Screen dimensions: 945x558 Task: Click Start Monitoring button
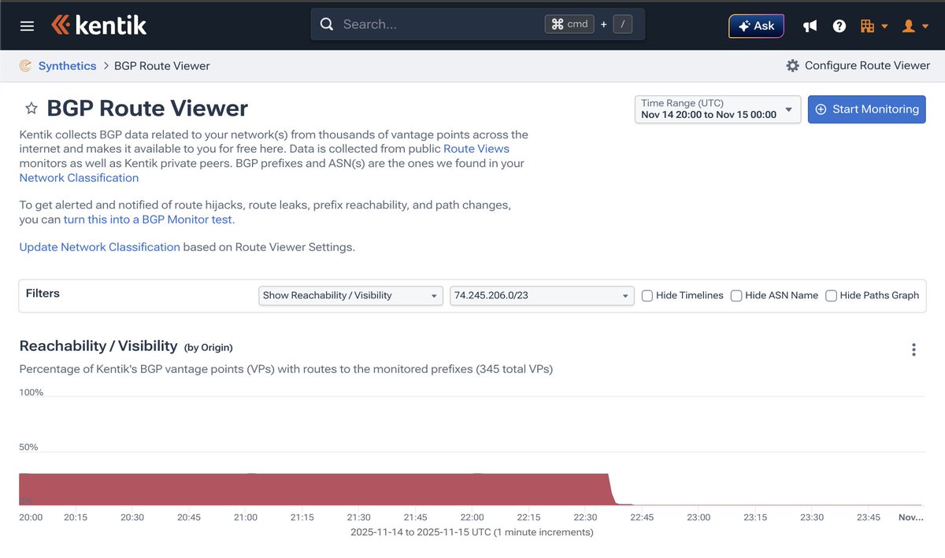pos(867,109)
